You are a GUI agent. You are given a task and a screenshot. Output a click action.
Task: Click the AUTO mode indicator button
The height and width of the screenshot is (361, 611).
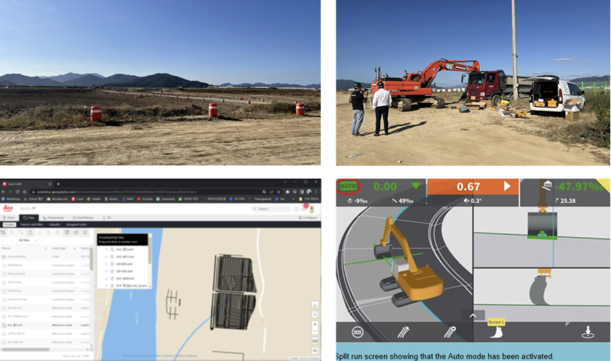pyautogui.click(x=348, y=186)
